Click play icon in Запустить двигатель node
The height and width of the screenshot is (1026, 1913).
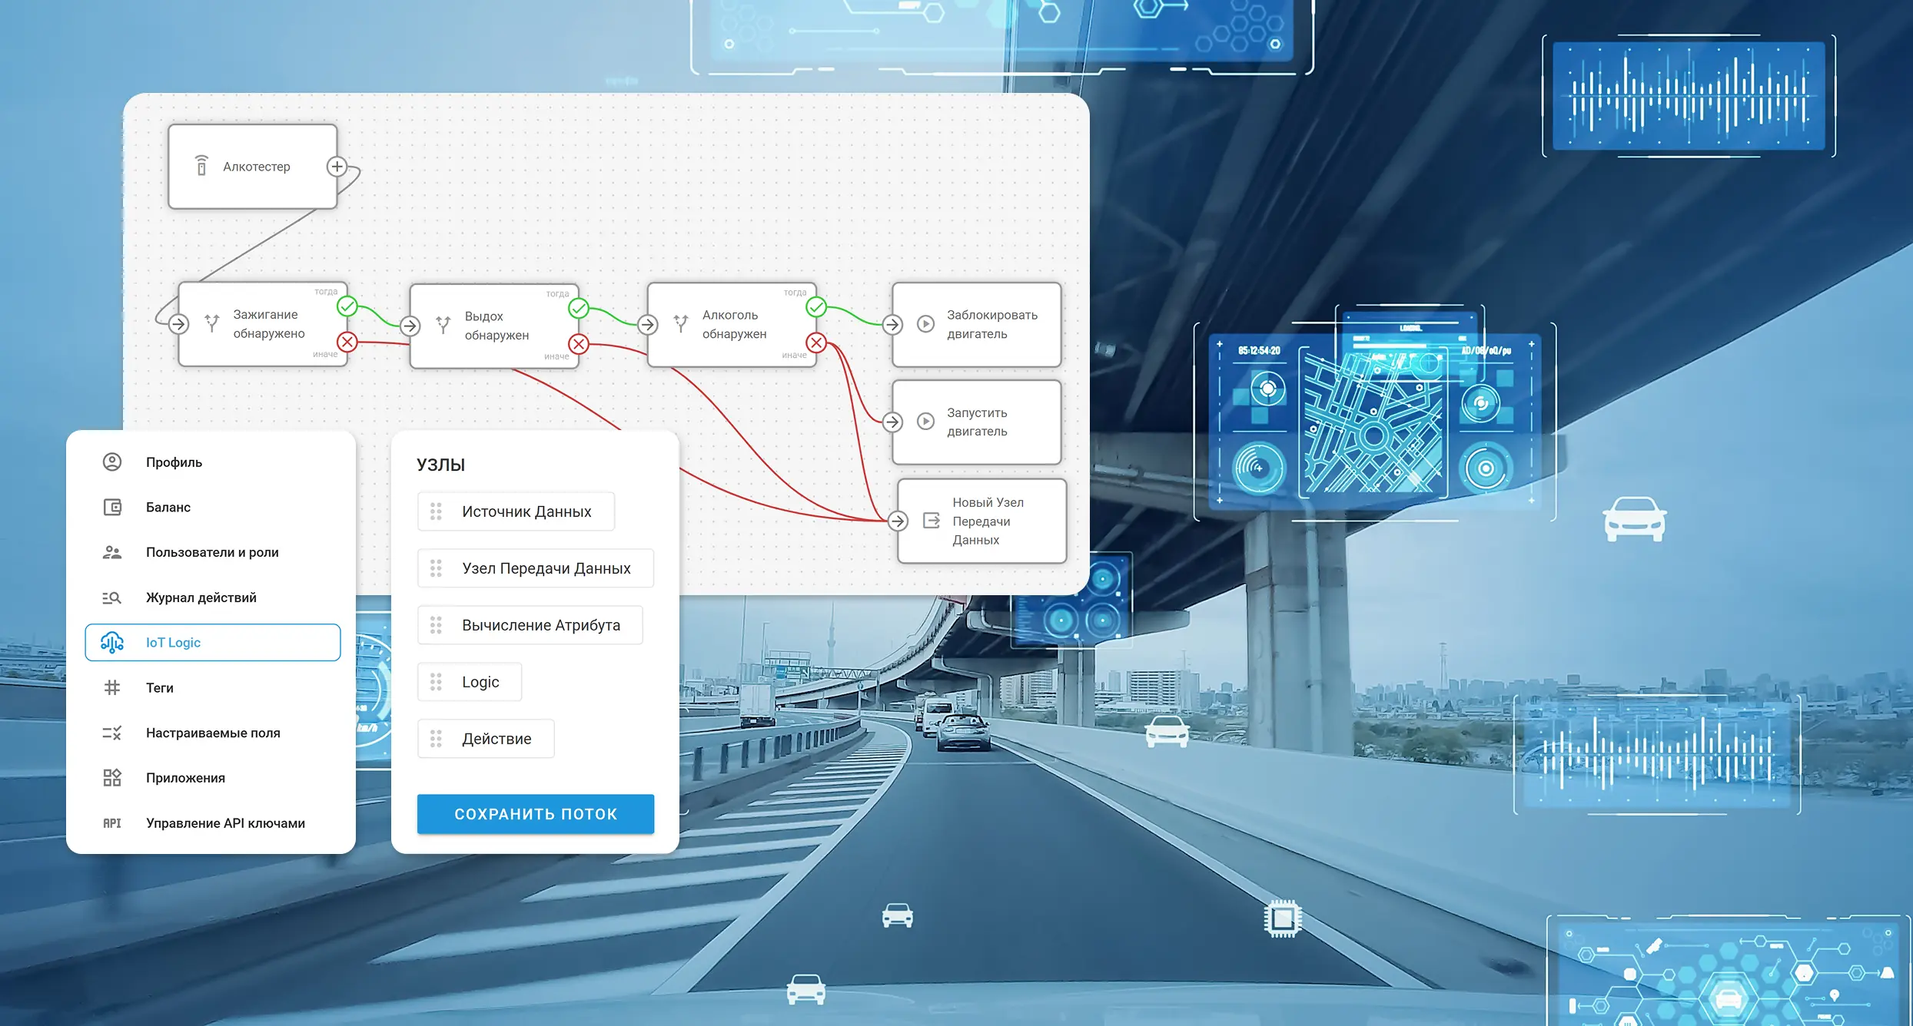(926, 422)
